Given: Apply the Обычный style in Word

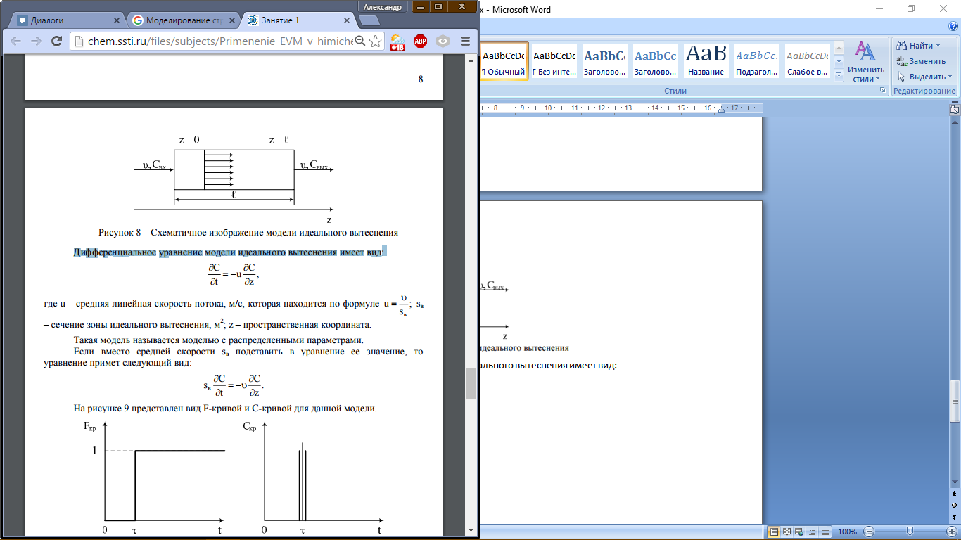Looking at the screenshot, I should [503, 62].
